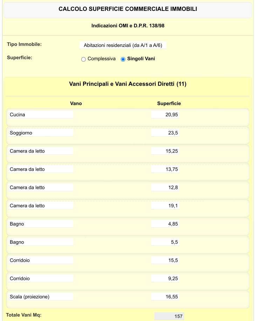
Task: Click the Soggiorno vano name field
Action: coord(41,133)
